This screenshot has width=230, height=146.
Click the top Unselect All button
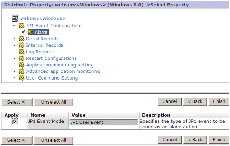click(x=53, y=102)
